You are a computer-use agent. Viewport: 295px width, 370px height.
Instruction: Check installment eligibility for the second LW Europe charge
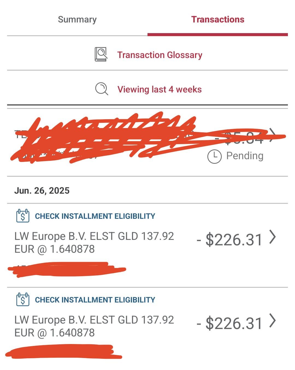pyautogui.click(x=95, y=300)
